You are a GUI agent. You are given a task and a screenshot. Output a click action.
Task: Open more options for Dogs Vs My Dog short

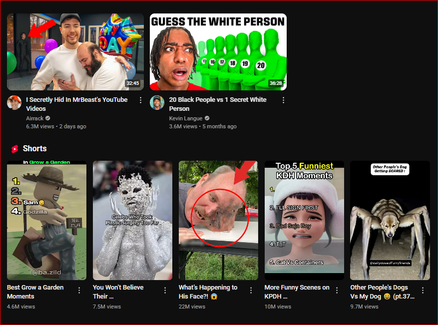click(x=423, y=291)
